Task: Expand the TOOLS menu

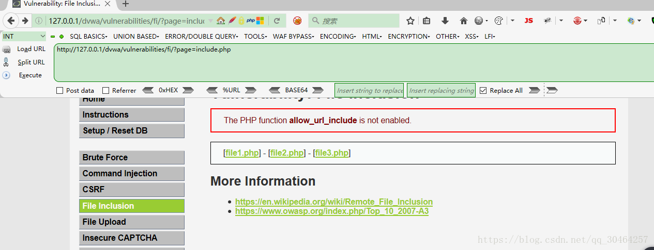Action: (x=255, y=37)
